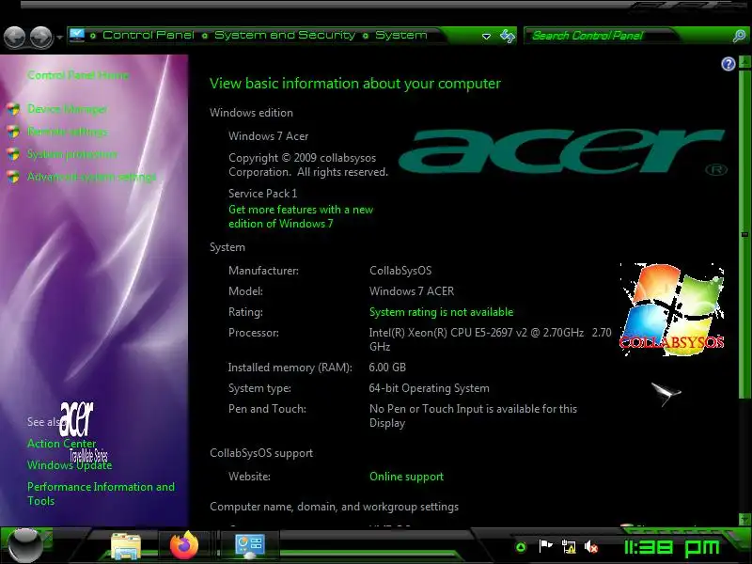
Task: Select Control Panel in the breadcrumb path
Action: click(149, 35)
